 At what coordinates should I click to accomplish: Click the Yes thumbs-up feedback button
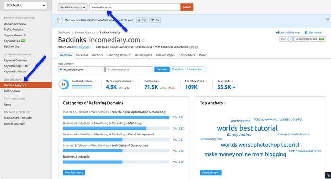tap(142, 20)
